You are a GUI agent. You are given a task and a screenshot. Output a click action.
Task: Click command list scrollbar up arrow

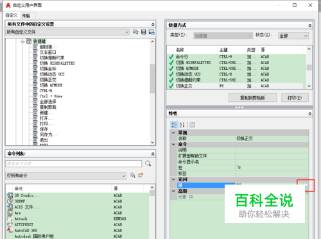point(152,188)
